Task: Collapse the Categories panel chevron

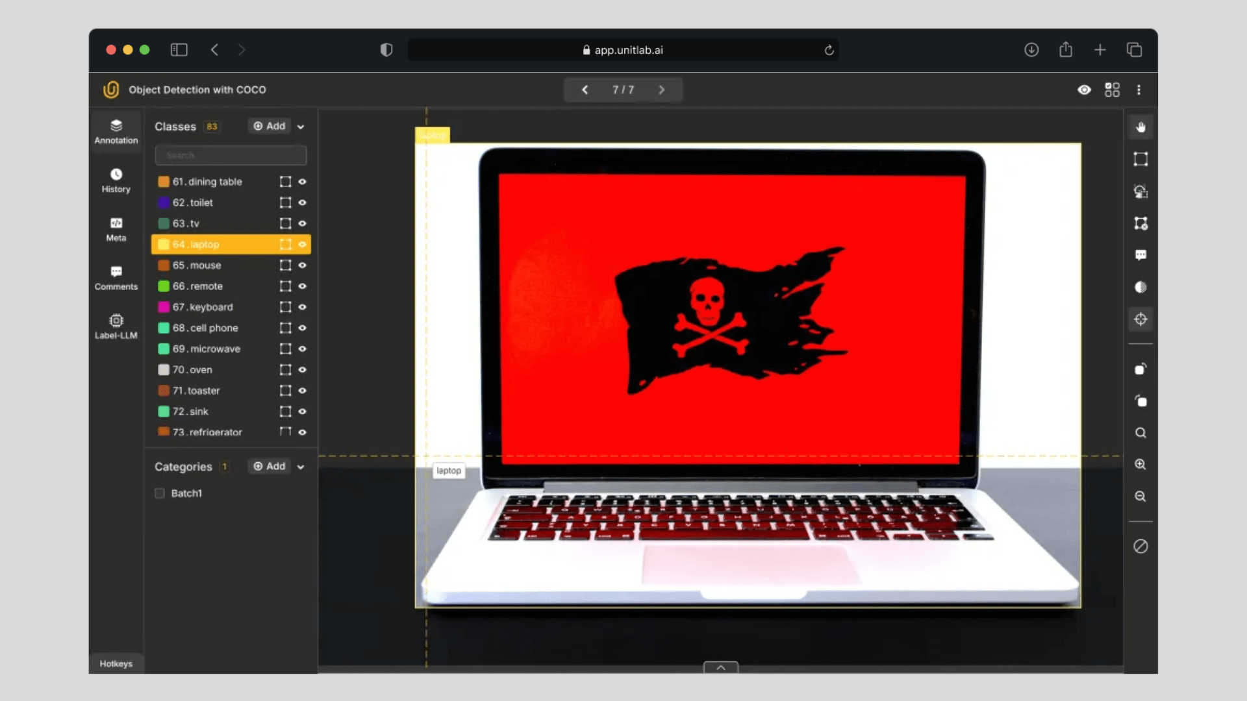Action: (x=301, y=467)
